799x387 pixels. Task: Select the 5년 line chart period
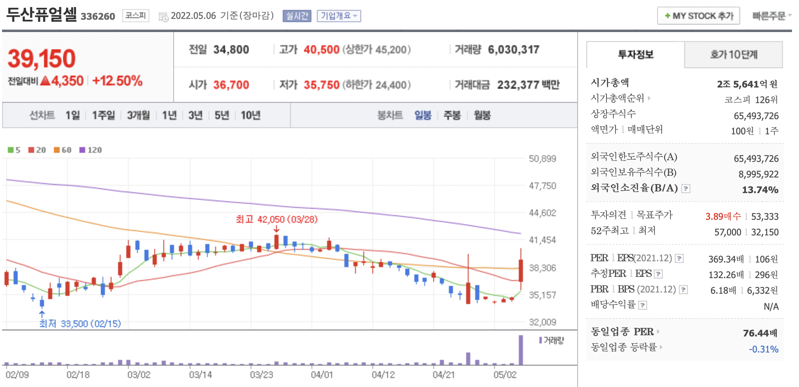[222, 115]
